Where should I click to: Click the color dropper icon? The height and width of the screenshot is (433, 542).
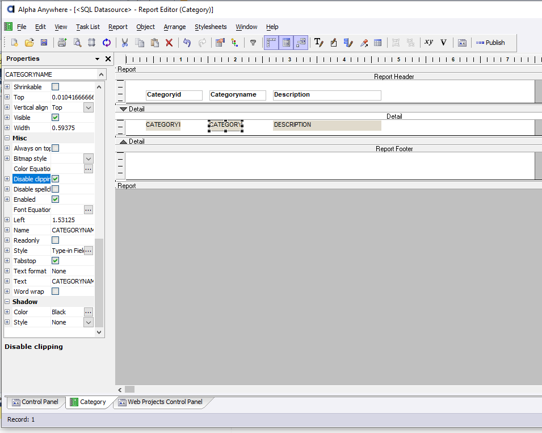pos(364,43)
